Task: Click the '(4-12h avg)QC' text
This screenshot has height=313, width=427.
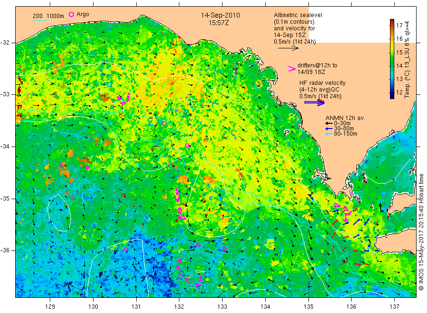Action: [x=319, y=90]
